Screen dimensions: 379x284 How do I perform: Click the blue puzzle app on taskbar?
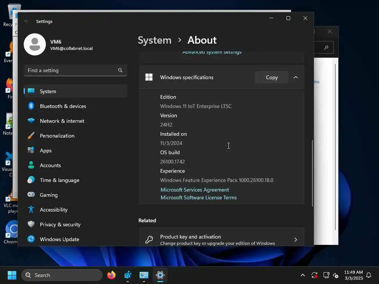128,275
